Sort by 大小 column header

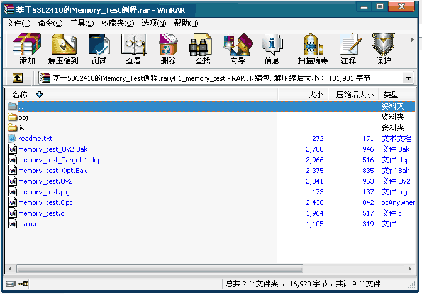[x=303, y=95]
